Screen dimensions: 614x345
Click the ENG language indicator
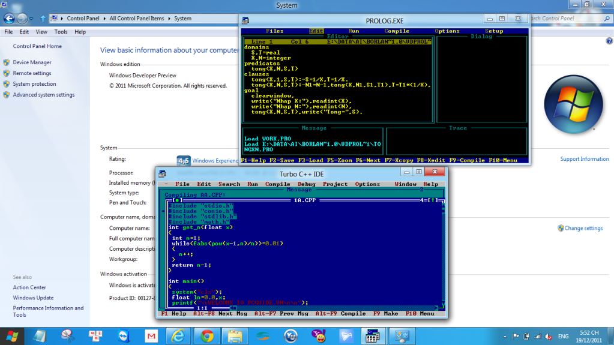pyautogui.click(x=563, y=337)
